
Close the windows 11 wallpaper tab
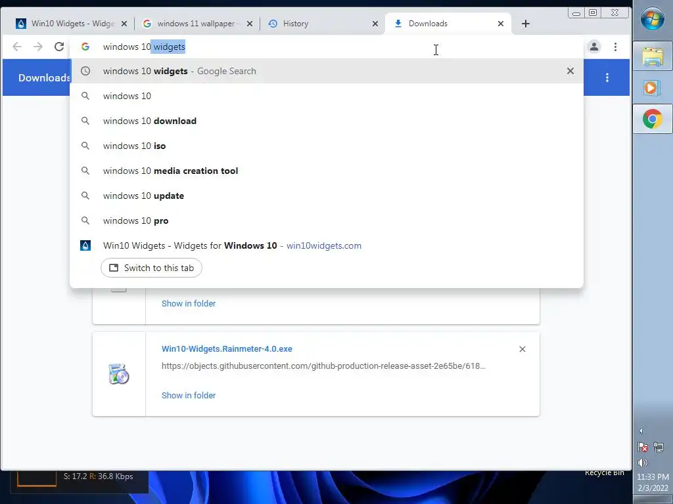pyautogui.click(x=250, y=24)
